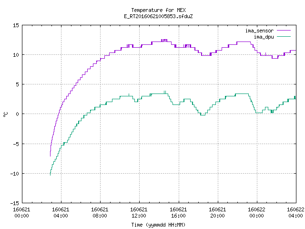305x229 pixels.
Task: Click the x-axis tick label 160621 12:00
Action: tap(139, 213)
